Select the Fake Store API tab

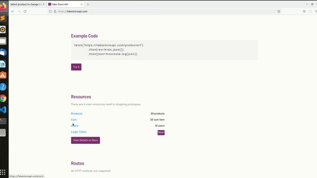pos(65,4)
